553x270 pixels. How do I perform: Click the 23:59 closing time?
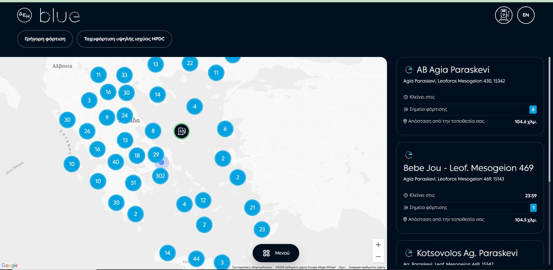[531, 196]
